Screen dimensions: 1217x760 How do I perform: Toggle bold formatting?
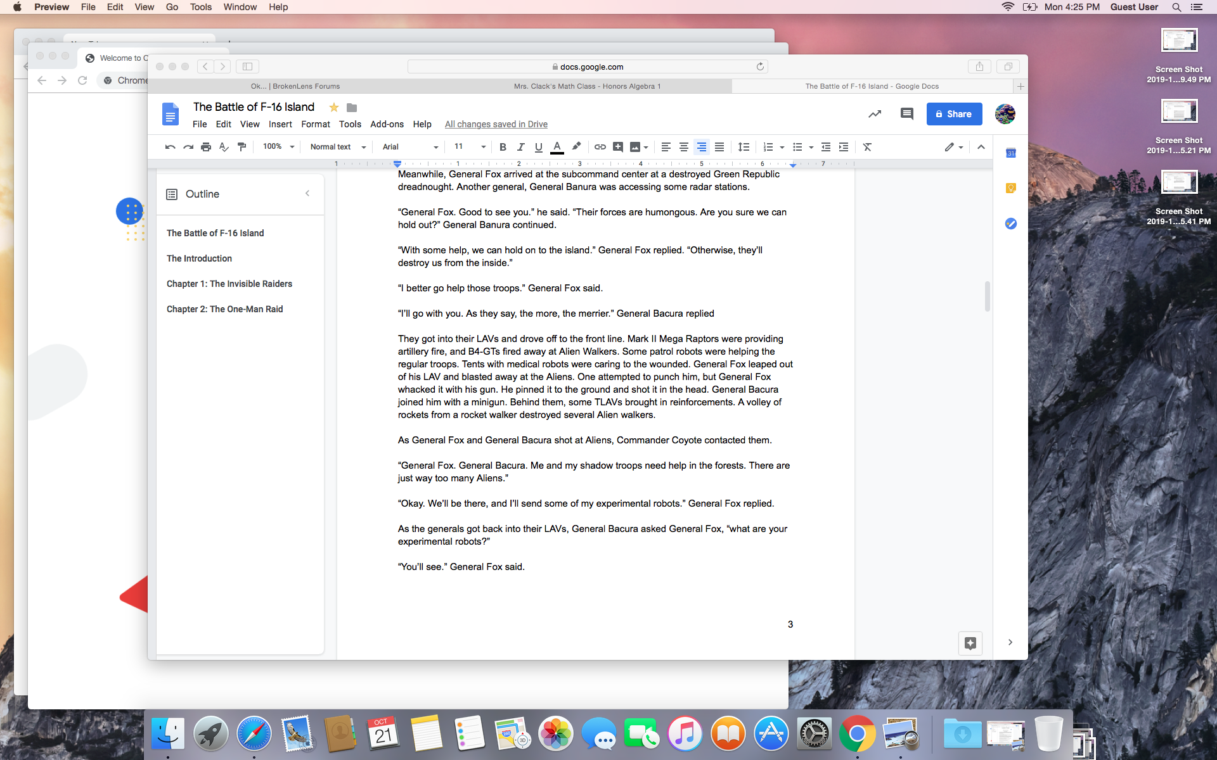click(x=503, y=147)
